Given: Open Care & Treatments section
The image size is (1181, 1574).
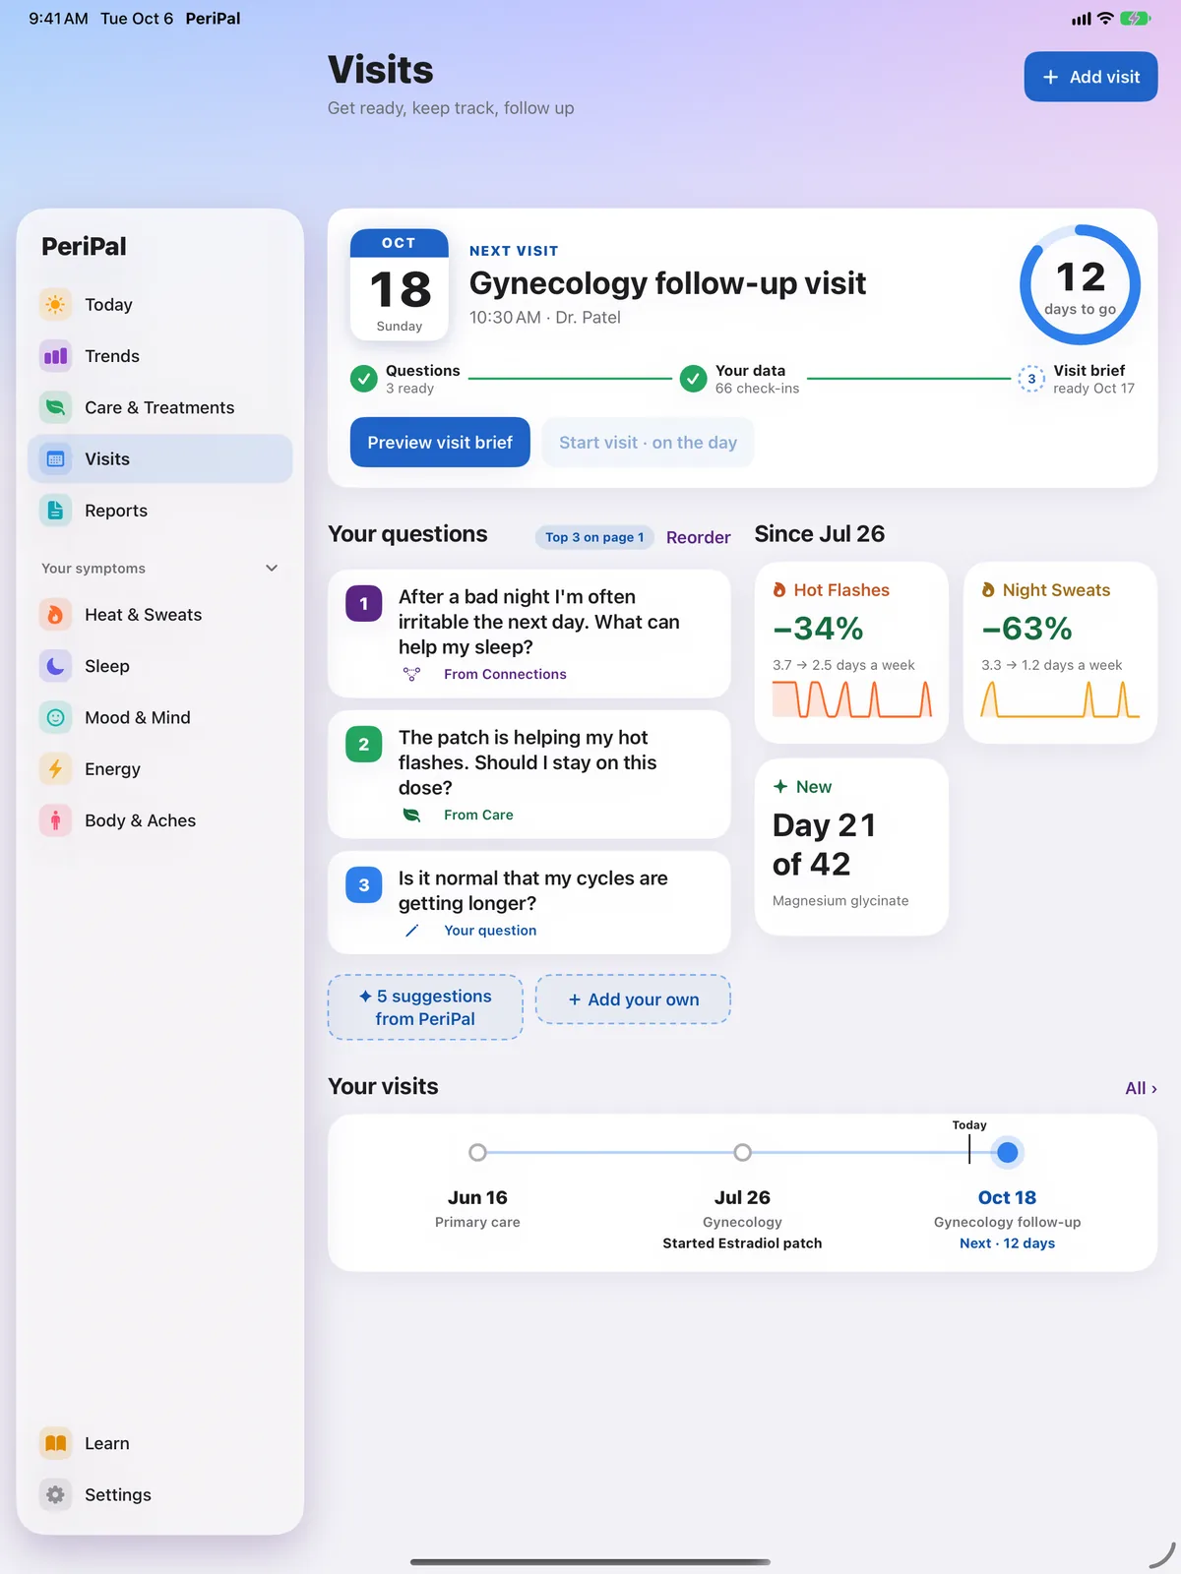Looking at the screenshot, I should pyautogui.click(x=160, y=407).
